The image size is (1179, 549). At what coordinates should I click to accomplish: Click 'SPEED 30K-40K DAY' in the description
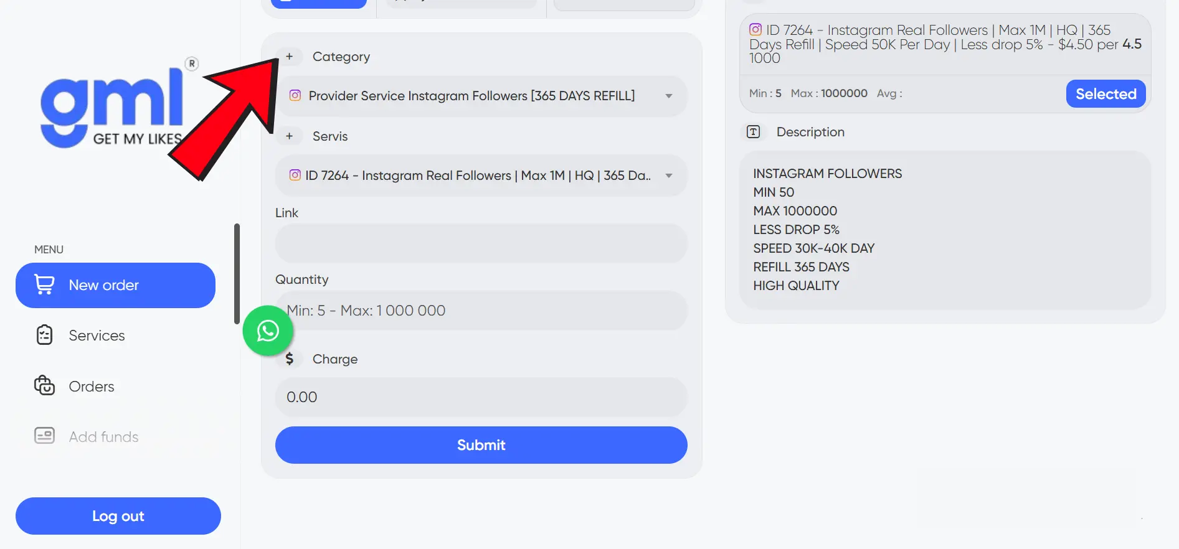pyautogui.click(x=813, y=248)
